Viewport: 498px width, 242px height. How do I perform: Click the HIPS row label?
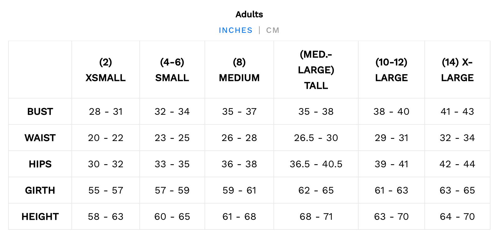point(40,164)
